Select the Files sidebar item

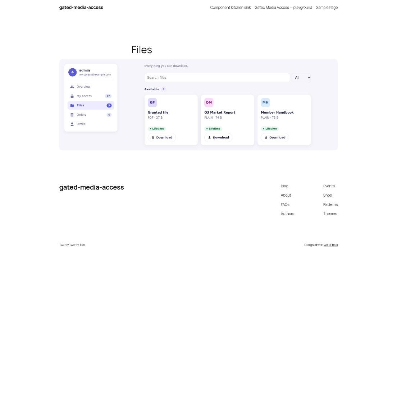click(91, 105)
